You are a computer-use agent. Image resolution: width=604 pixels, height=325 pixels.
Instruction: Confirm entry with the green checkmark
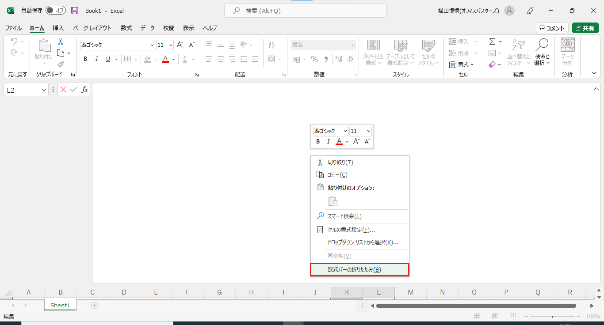(74, 90)
